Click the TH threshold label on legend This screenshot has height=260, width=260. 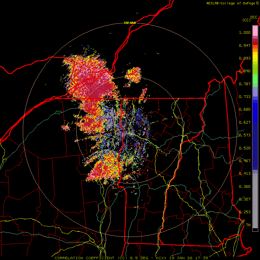pos(248,225)
